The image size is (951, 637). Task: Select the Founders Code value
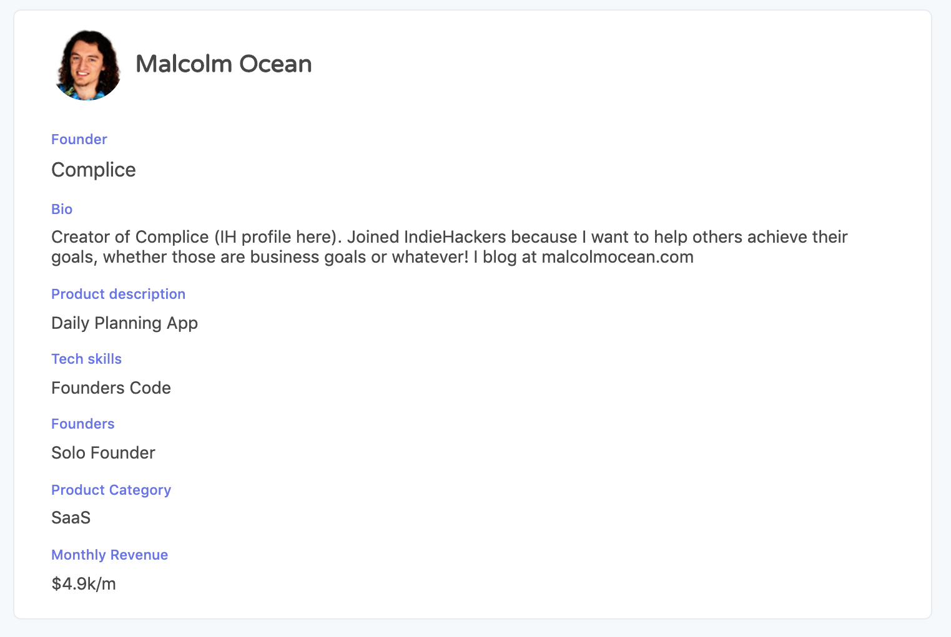pos(111,388)
